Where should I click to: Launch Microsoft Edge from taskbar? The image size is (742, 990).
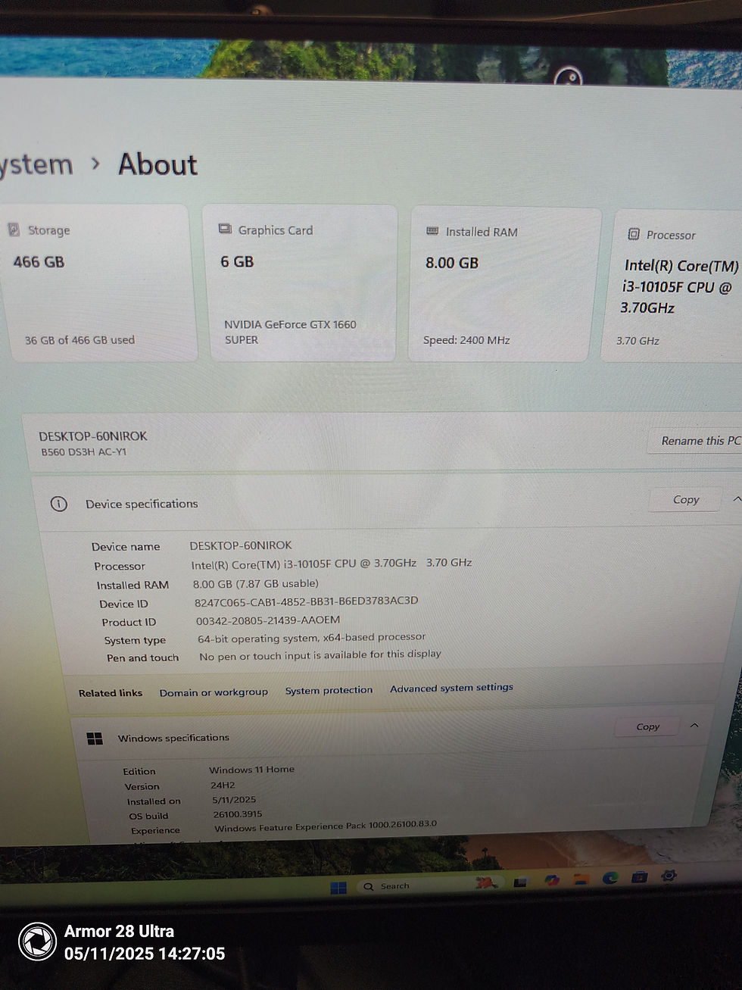[x=610, y=878]
